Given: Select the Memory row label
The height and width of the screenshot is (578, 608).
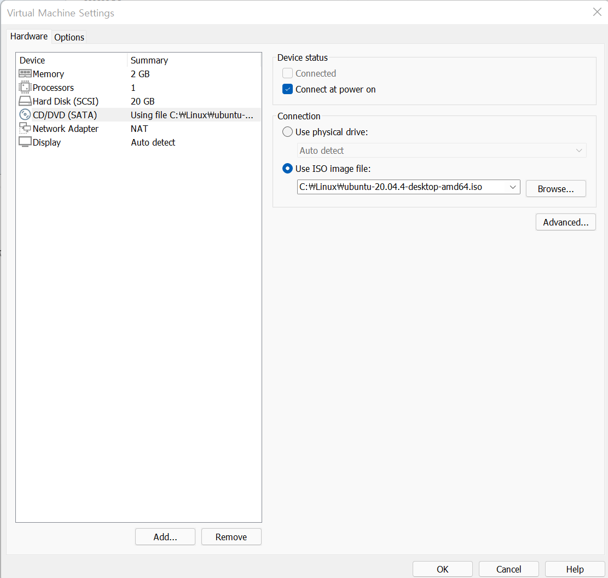Looking at the screenshot, I should (x=49, y=74).
